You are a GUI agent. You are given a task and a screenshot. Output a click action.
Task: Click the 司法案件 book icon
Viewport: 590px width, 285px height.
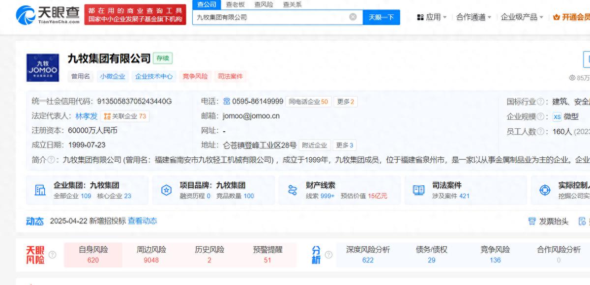point(418,190)
